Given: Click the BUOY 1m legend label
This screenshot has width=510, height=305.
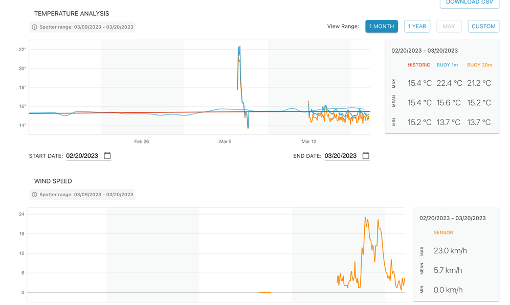Looking at the screenshot, I should tap(447, 65).
